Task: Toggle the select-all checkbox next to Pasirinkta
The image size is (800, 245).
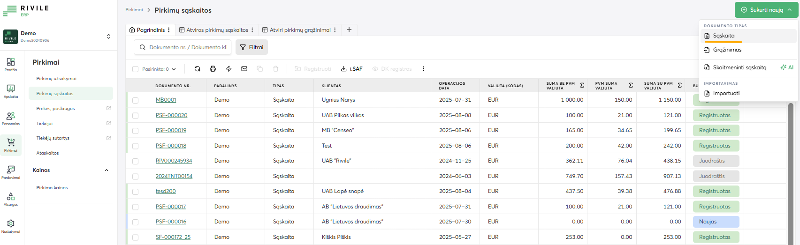Action: 135,69
